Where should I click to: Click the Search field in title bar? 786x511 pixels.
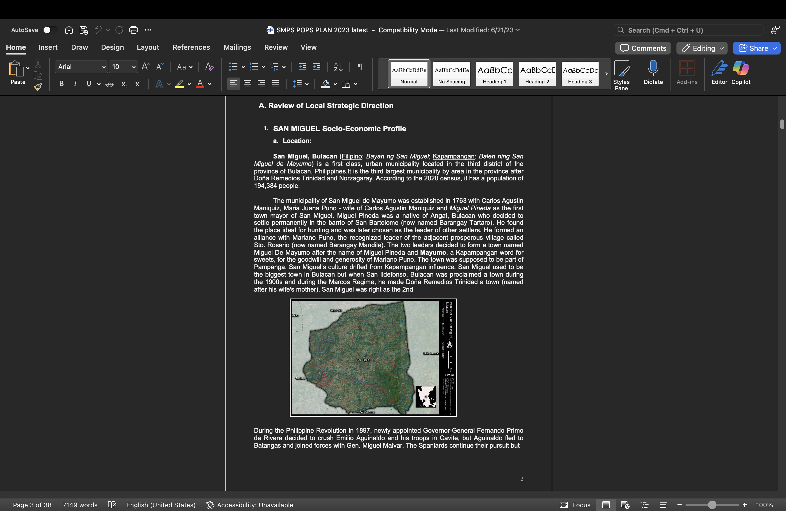(689, 30)
